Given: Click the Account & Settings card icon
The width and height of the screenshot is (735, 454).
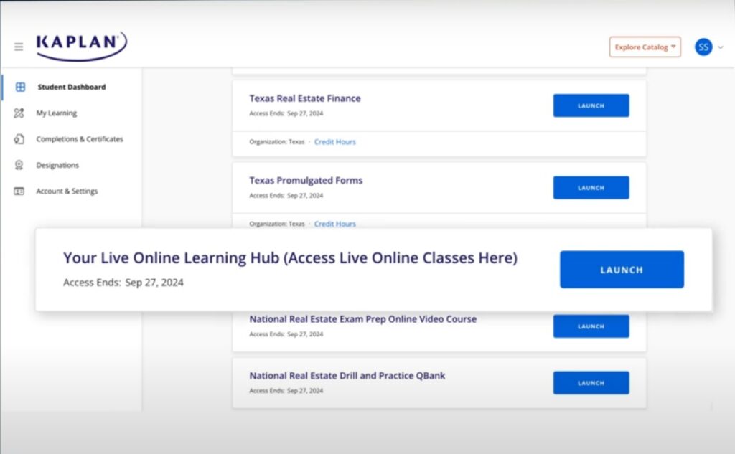Looking at the screenshot, I should click(x=19, y=191).
